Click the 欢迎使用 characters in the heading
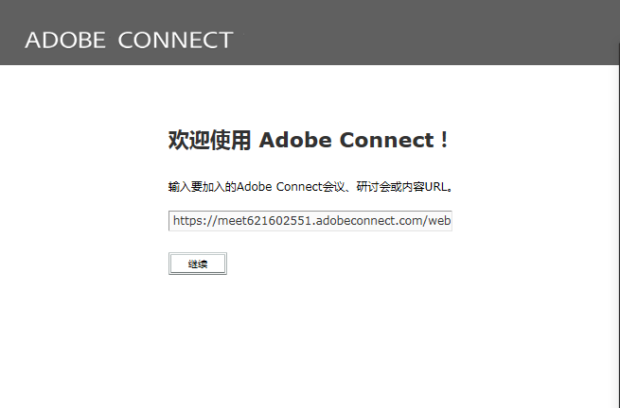This screenshot has height=408, width=620. tap(209, 141)
